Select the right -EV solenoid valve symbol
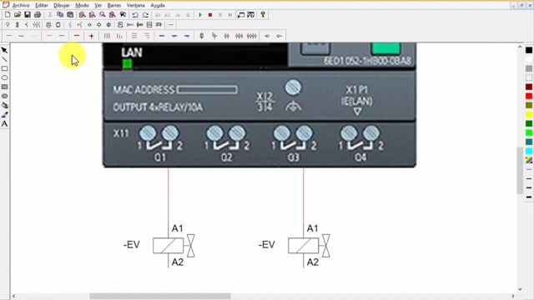534x300 pixels. pyautogui.click(x=309, y=246)
